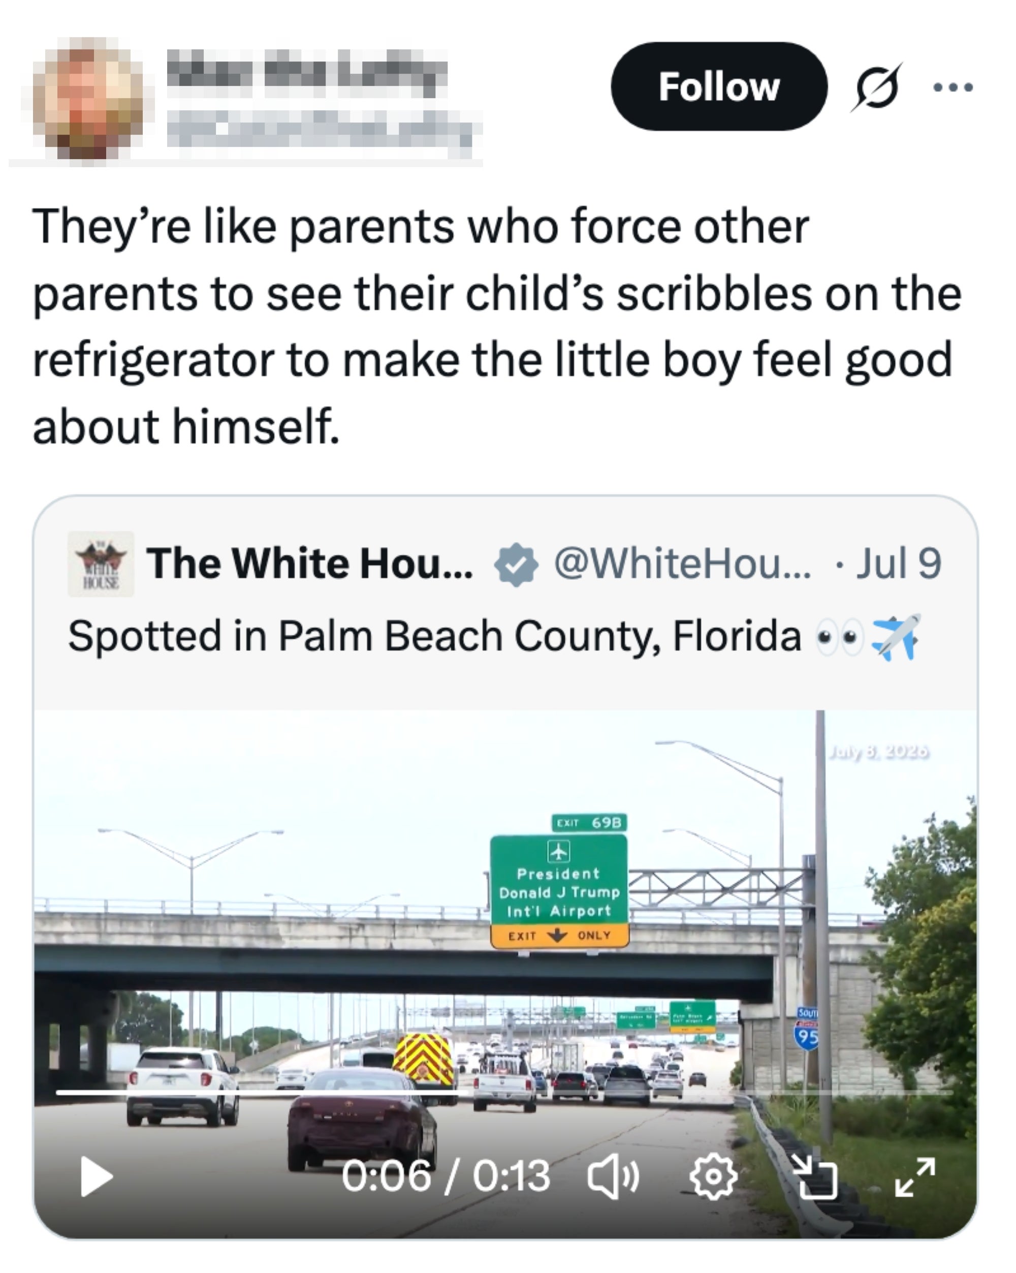Expand the video to fullscreen
The width and height of the screenshot is (1016, 1273).
915,1177
